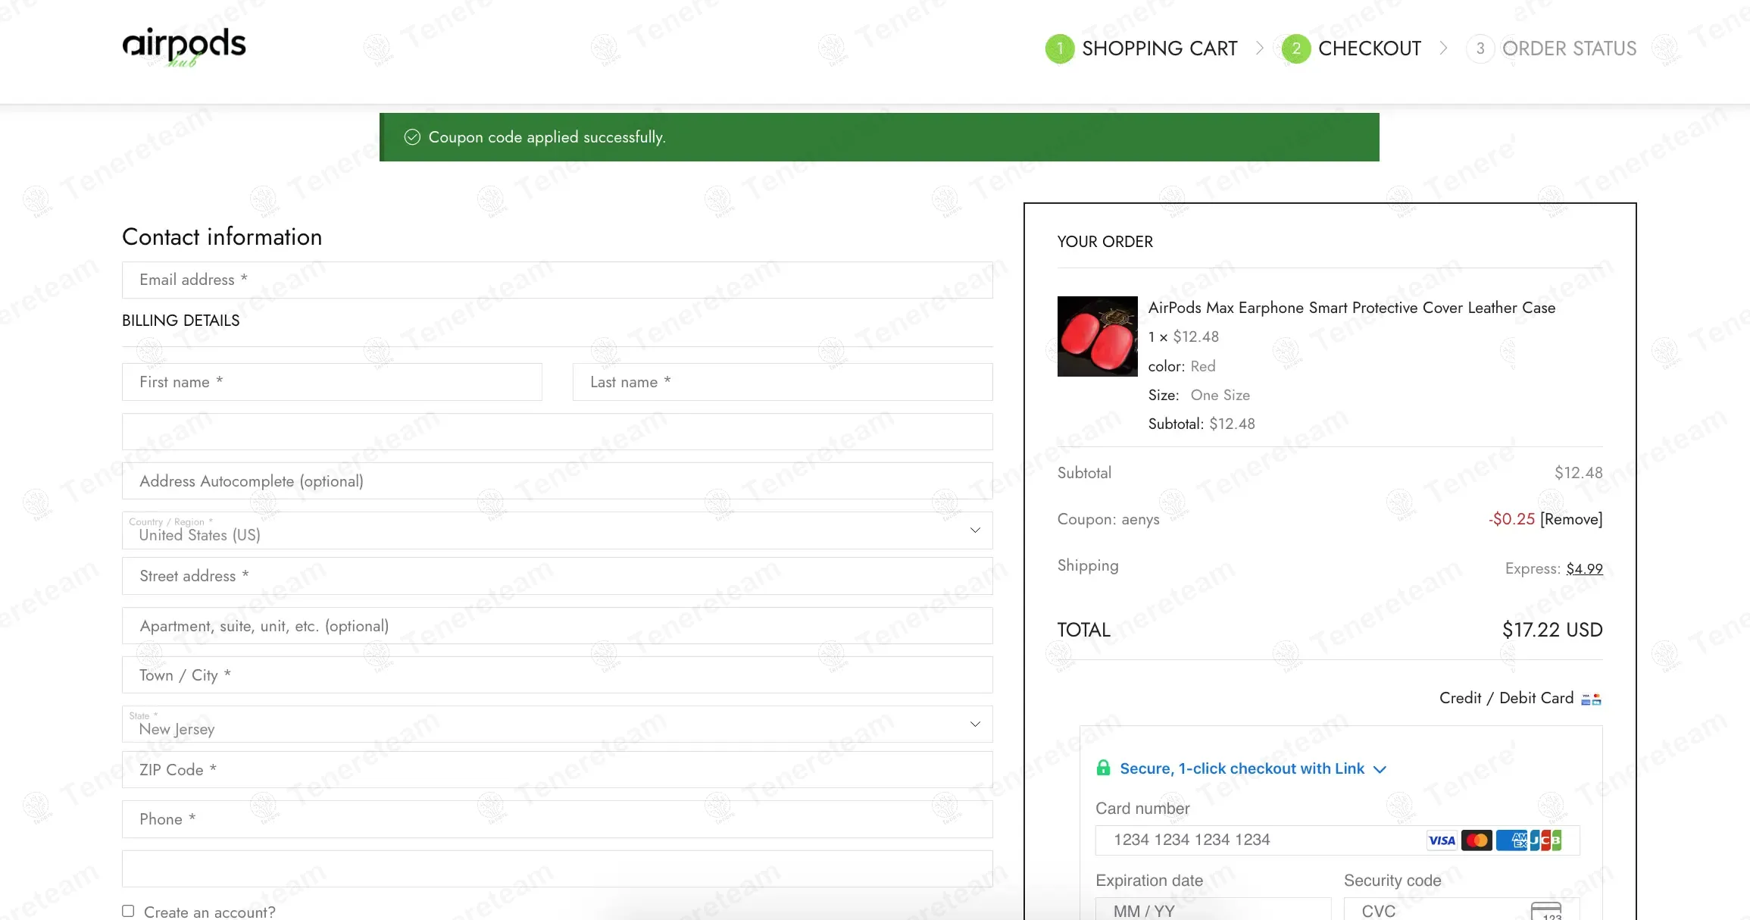1750x920 pixels.
Task: Click the small card icons next to Credit / Debit Card
Action: (1591, 699)
